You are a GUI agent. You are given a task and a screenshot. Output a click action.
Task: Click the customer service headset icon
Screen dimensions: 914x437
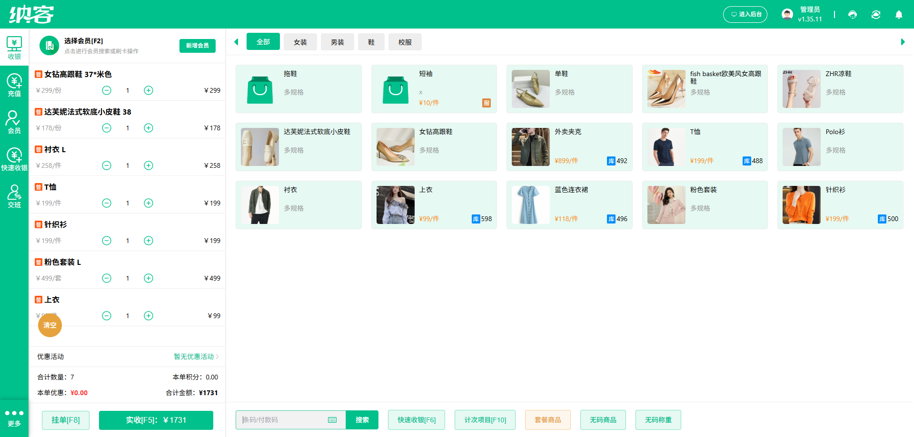(x=853, y=15)
